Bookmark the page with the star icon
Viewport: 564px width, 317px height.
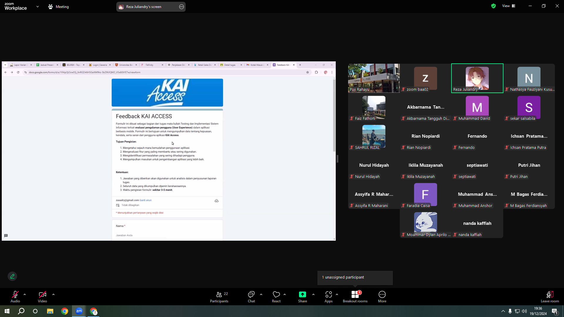point(308,72)
